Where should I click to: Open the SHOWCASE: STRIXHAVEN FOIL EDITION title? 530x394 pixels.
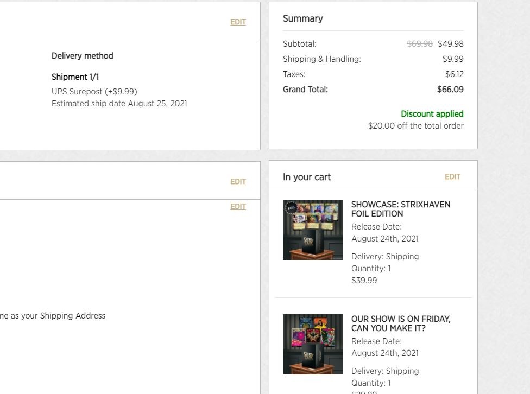click(x=400, y=209)
